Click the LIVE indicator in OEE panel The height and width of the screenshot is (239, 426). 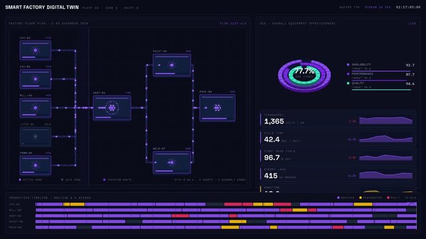[x=412, y=24]
